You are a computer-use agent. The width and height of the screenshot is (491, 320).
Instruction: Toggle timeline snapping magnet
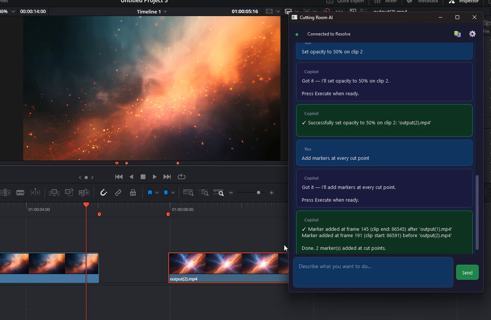[x=104, y=193]
